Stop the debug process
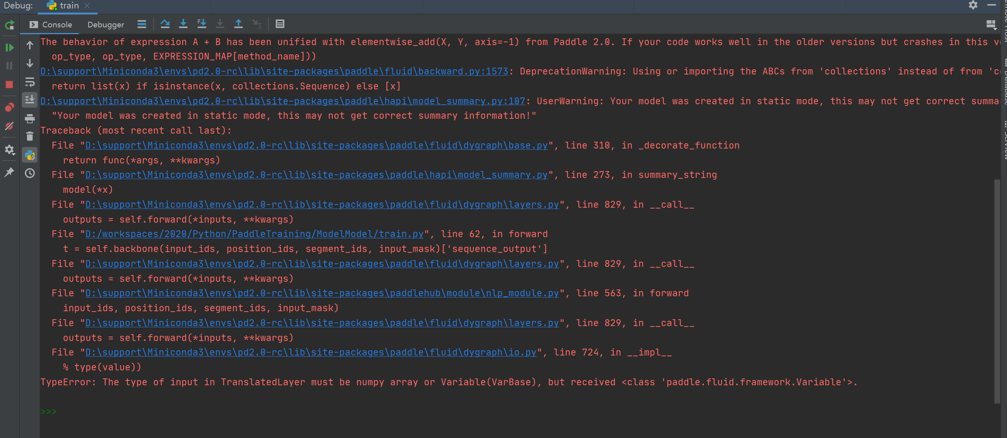 pos(10,85)
